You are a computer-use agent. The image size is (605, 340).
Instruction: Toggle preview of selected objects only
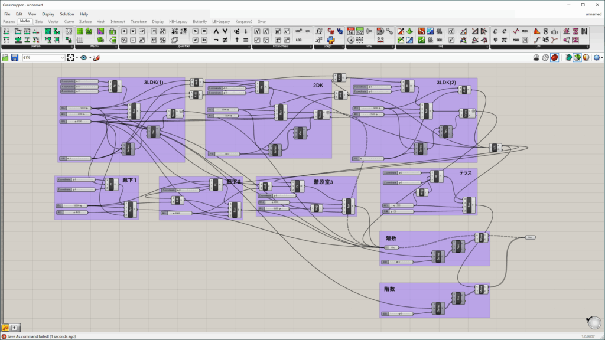point(578,58)
